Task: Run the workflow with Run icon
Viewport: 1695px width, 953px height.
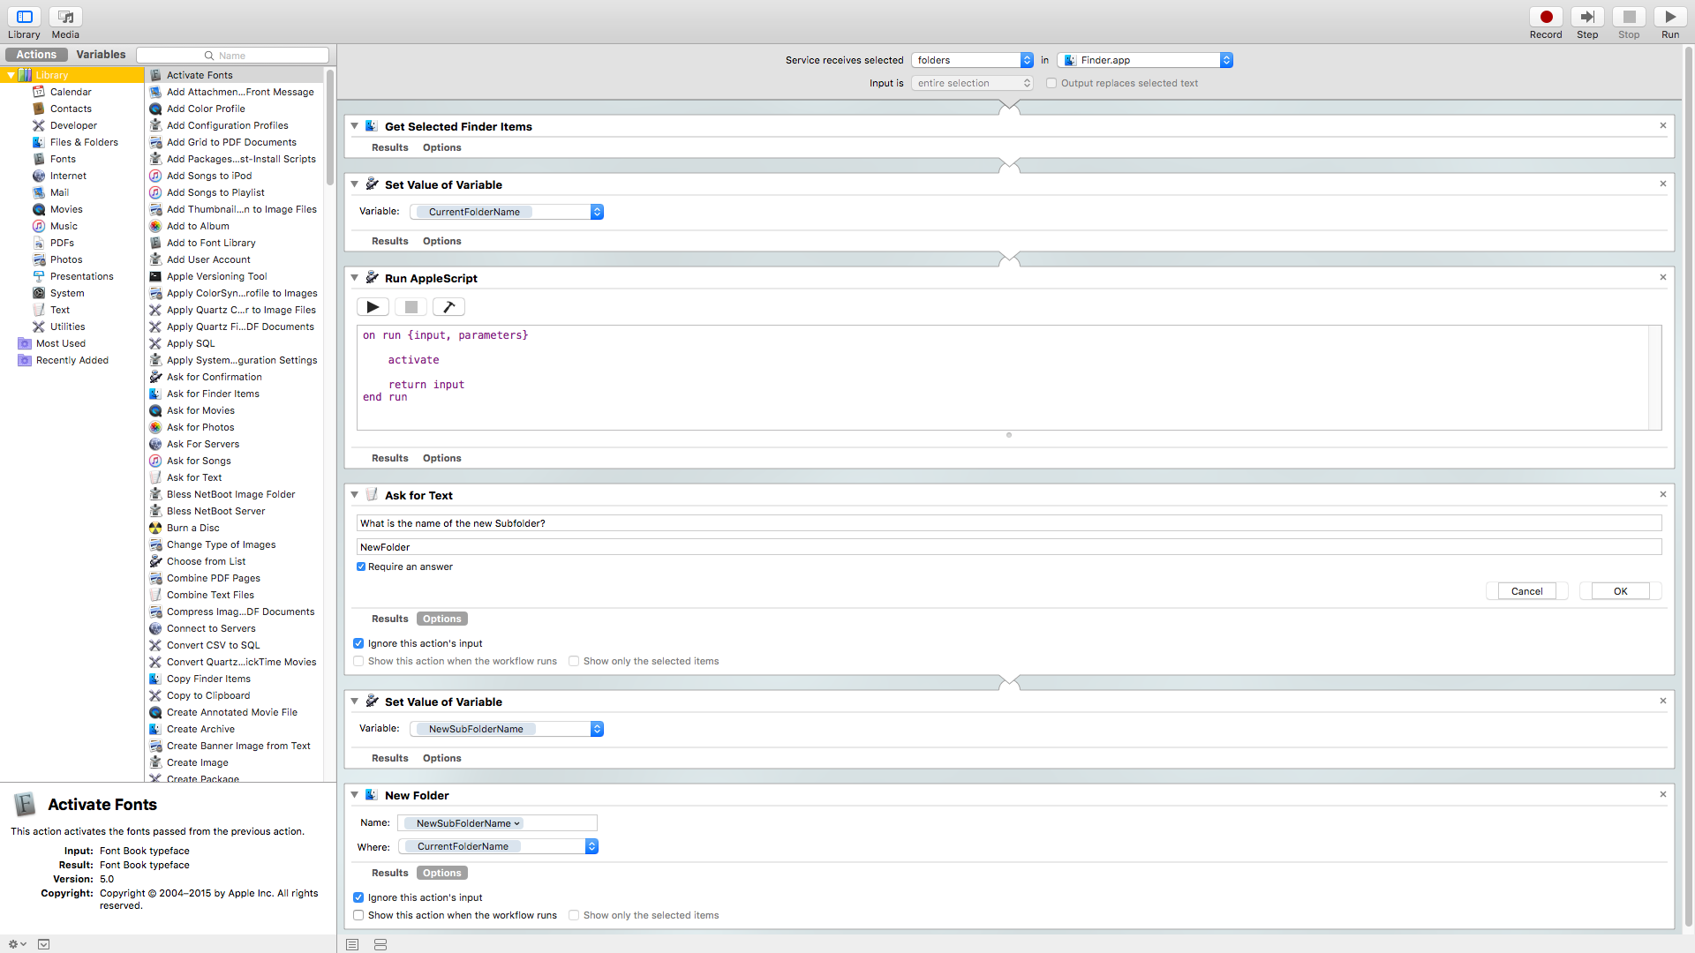Action: tap(1669, 18)
